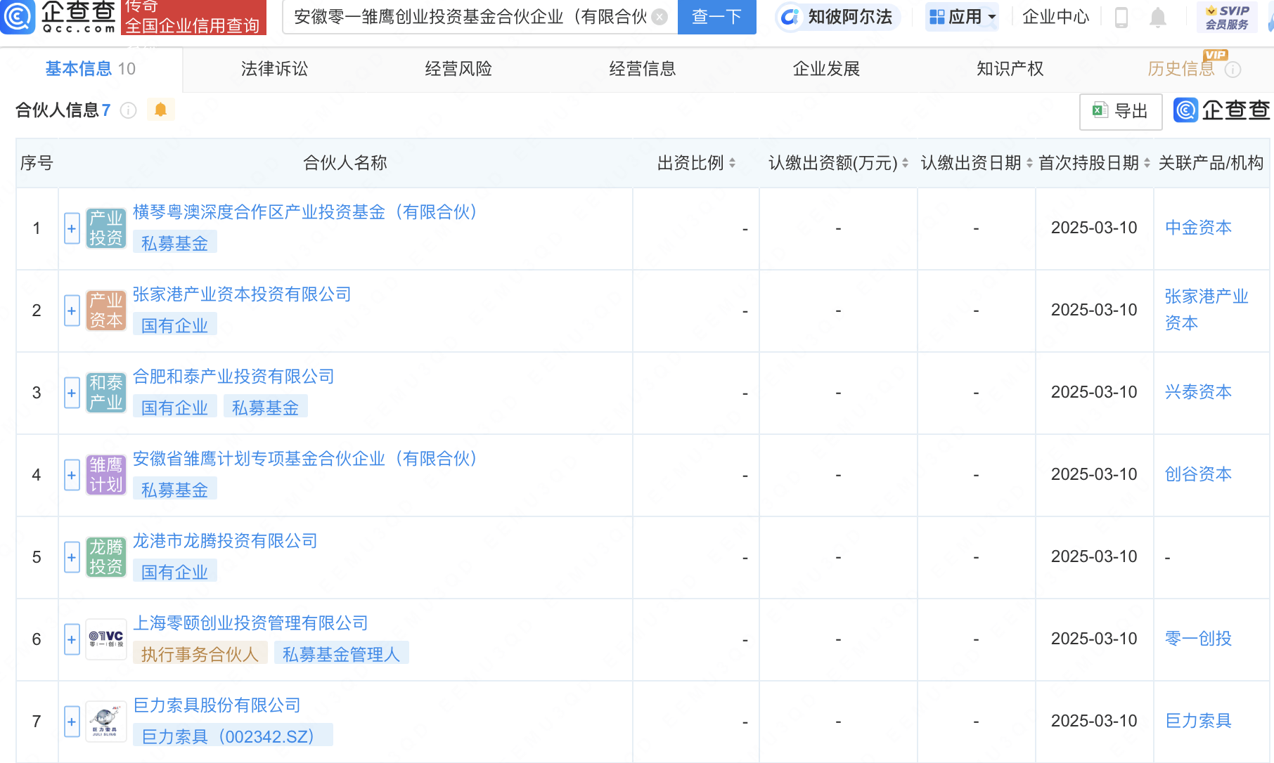The height and width of the screenshot is (763, 1274).
Task: Open the 上海零颐创业投资 company logo thumbnail
Action: 106,639
